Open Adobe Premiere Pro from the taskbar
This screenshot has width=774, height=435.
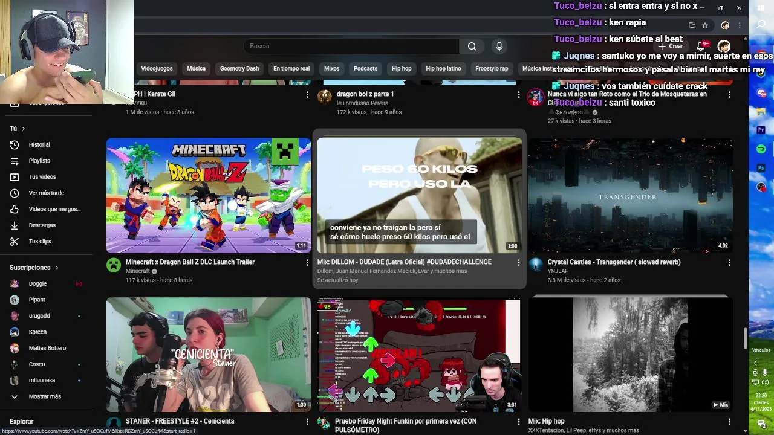761,130
